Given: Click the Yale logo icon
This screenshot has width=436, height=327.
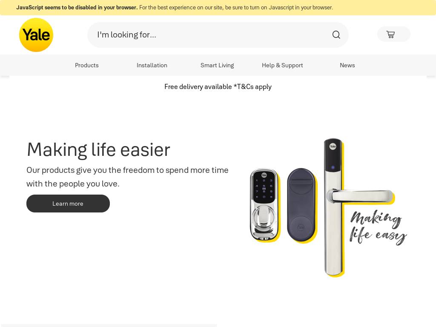Looking at the screenshot, I should coord(36,35).
